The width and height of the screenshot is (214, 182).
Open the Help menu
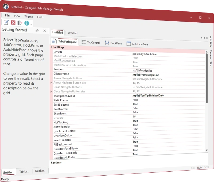[40, 17]
